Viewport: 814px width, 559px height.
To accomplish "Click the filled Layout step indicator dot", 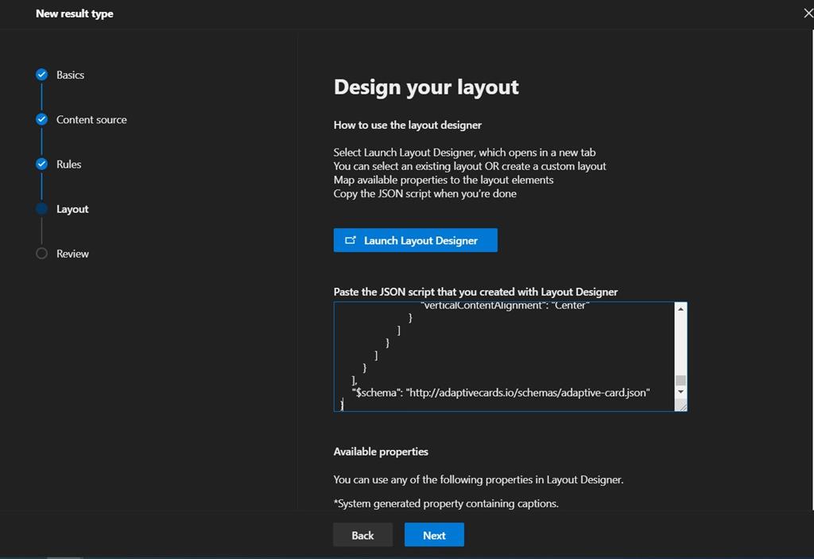I will tap(41, 208).
